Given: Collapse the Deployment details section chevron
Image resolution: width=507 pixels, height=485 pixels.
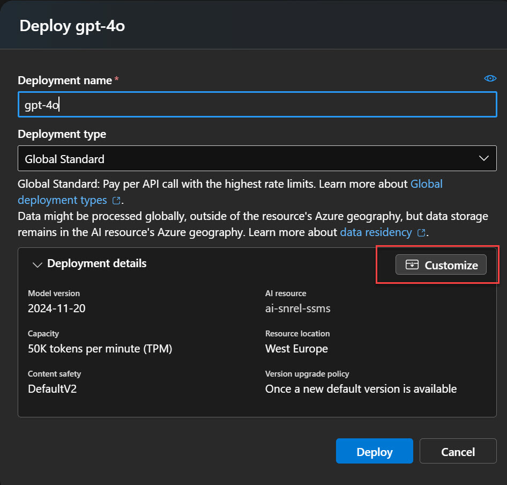Looking at the screenshot, I should [38, 265].
